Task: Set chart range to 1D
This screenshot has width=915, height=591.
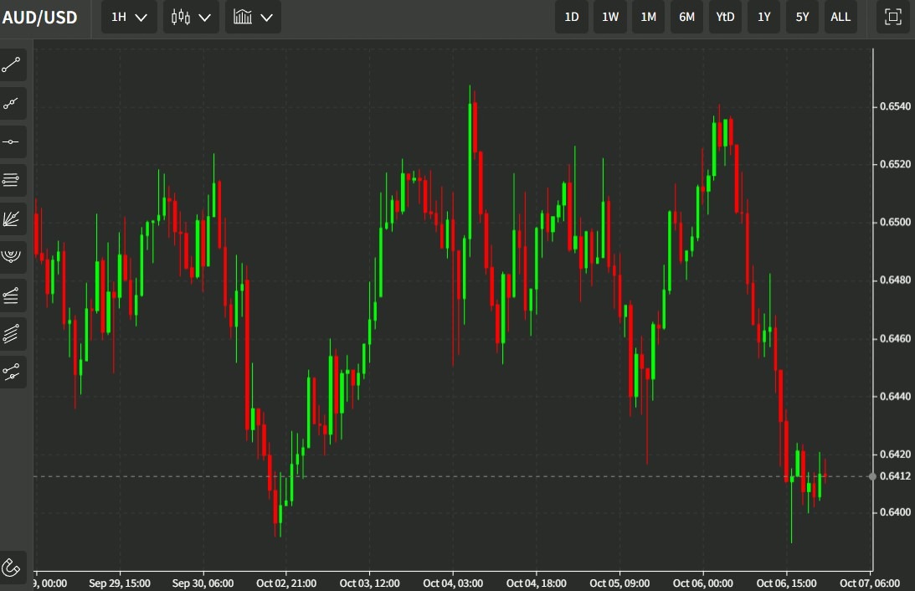Action: [x=571, y=17]
